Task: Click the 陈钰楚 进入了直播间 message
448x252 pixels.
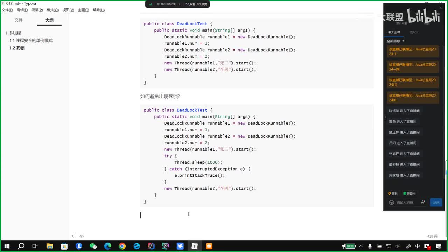Action: 404,111
